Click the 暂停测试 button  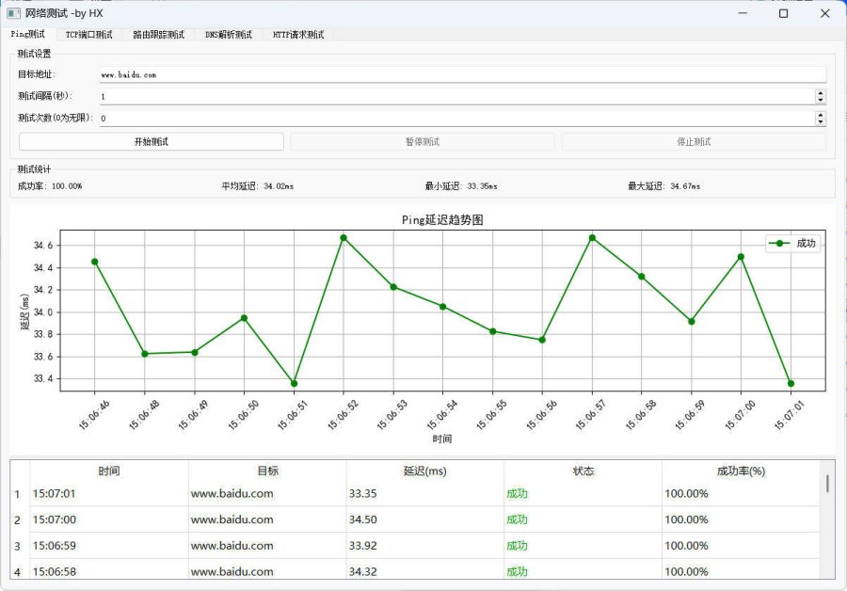tap(422, 142)
